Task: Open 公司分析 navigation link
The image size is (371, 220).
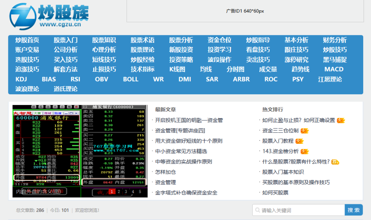Action: pos(66,50)
